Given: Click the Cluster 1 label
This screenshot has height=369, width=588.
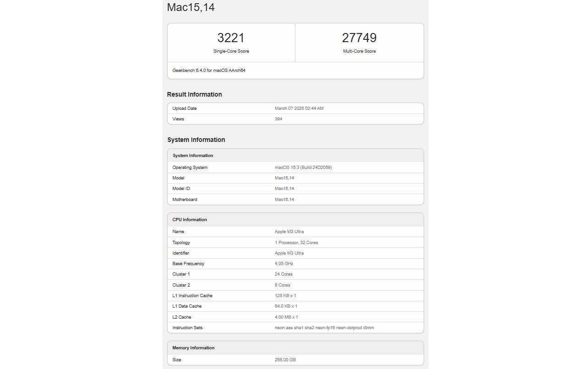Looking at the screenshot, I should 181,274.
